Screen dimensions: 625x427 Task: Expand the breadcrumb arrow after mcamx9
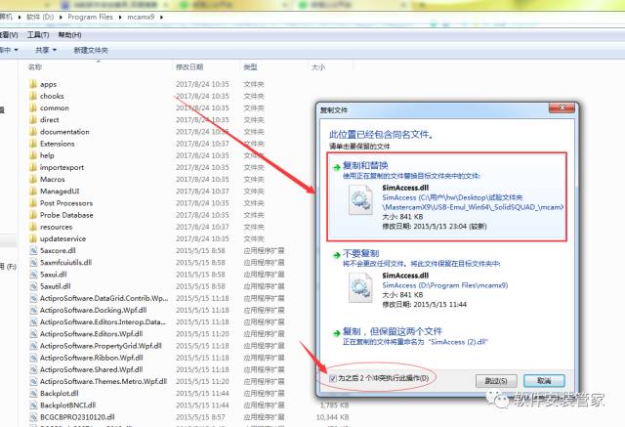pyautogui.click(x=161, y=18)
